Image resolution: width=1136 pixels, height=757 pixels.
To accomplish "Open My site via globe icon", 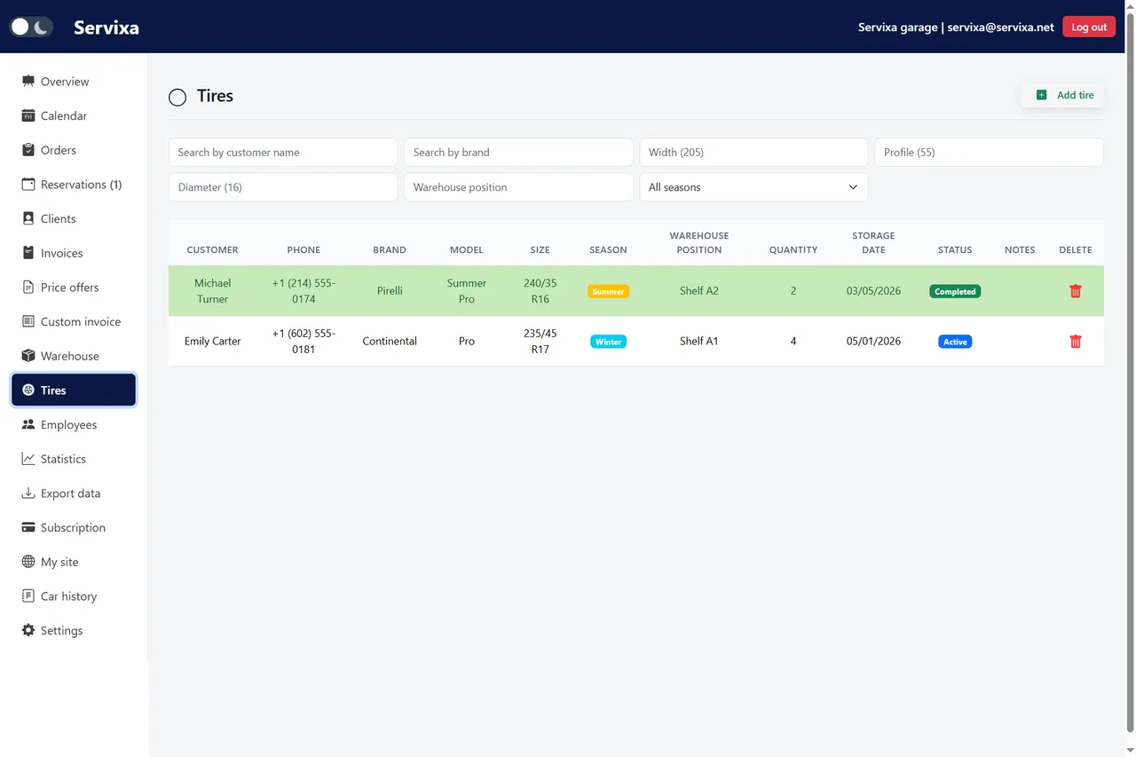I will (28, 562).
